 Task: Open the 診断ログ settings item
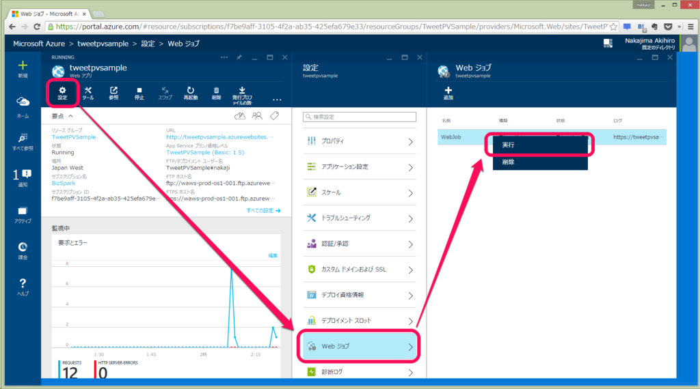[360, 372]
